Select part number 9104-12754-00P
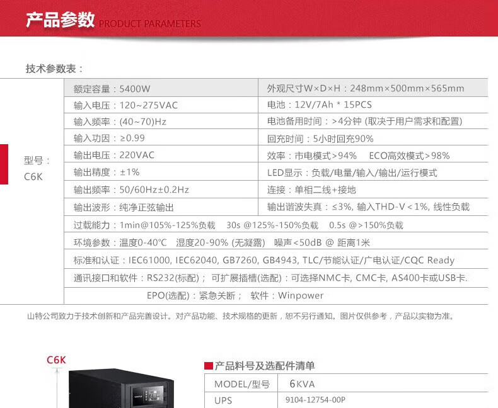This screenshot has width=498, height=408. (315, 399)
